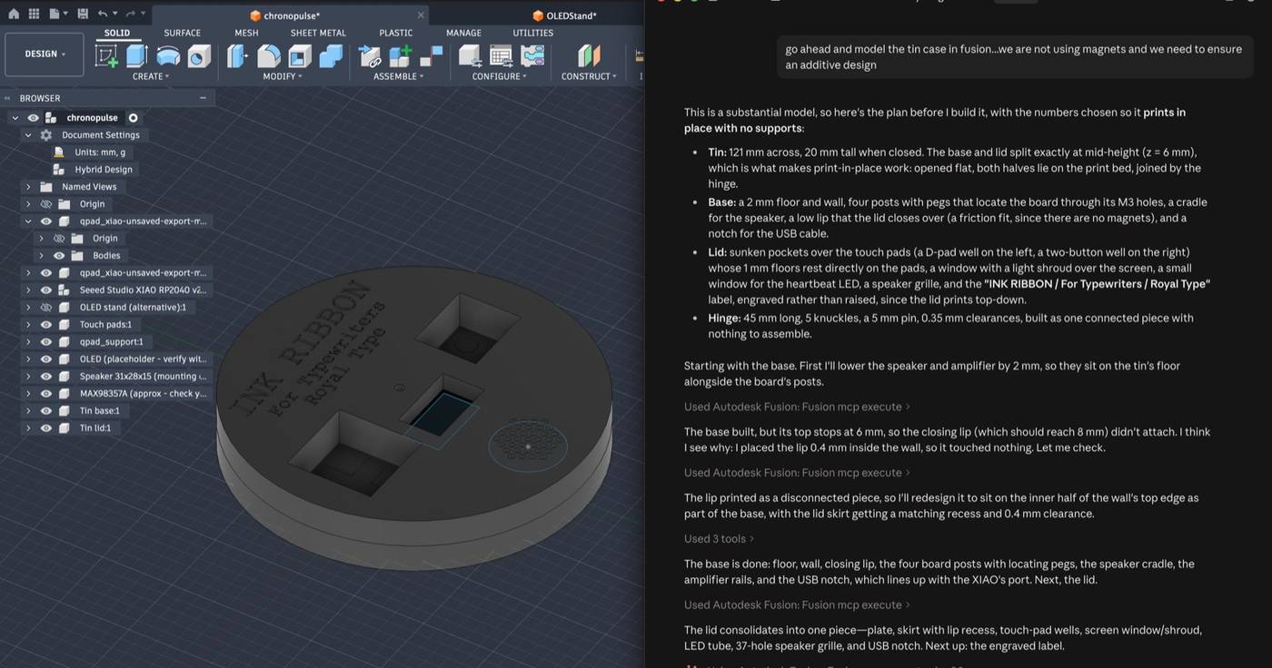
Task: Hide the Touch pads:1 component
Action: coord(46,325)
